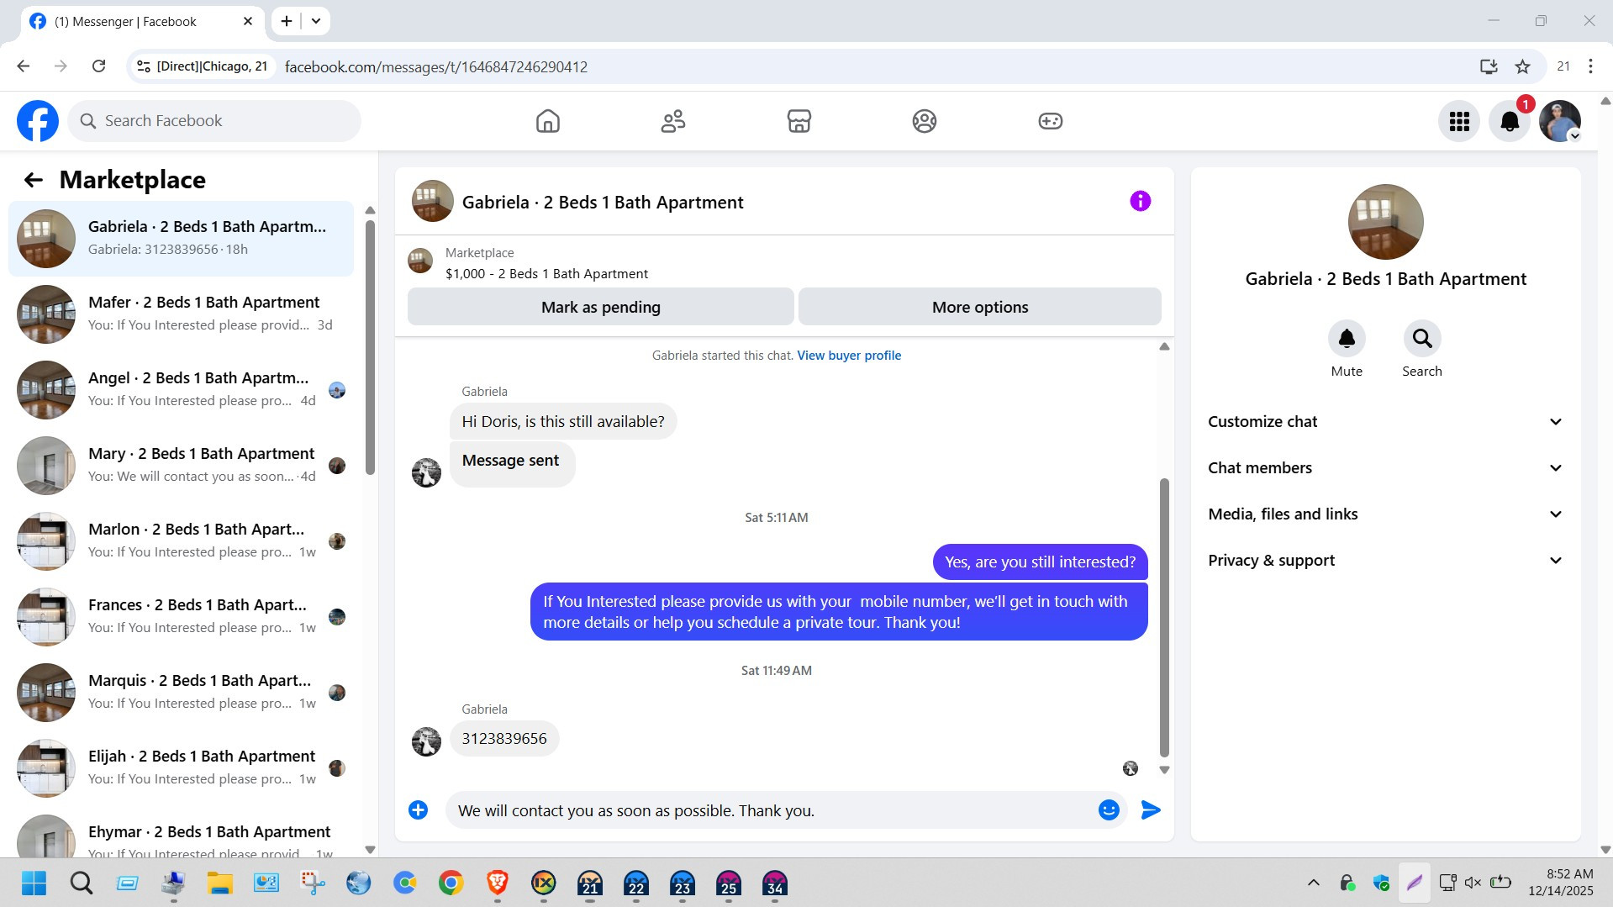
Task: Install app icon in address bar
Action: click(x=1489, y=66)
